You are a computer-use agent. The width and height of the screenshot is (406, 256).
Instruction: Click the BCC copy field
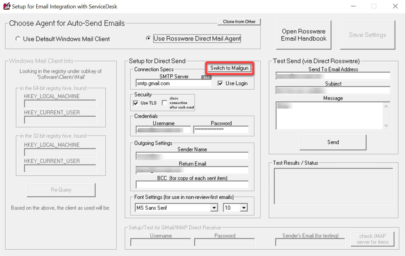[192, 185]
